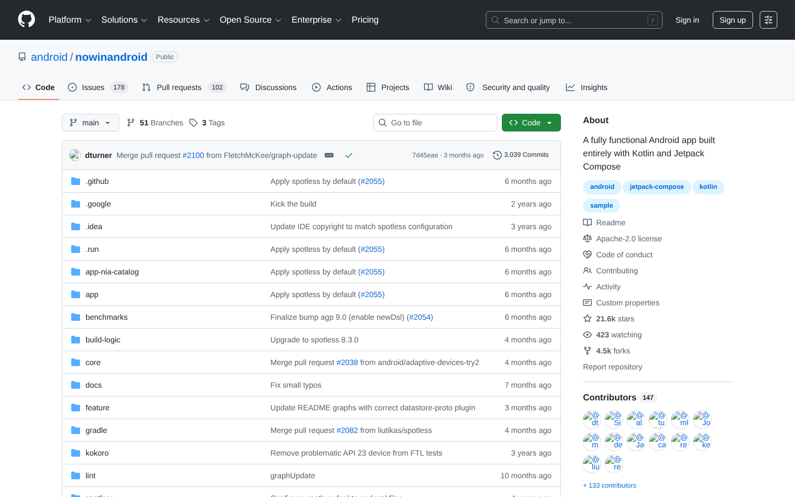Click the history clock icon near commits
The height and width of the screenshot is (497, 795).
(497, 155)
